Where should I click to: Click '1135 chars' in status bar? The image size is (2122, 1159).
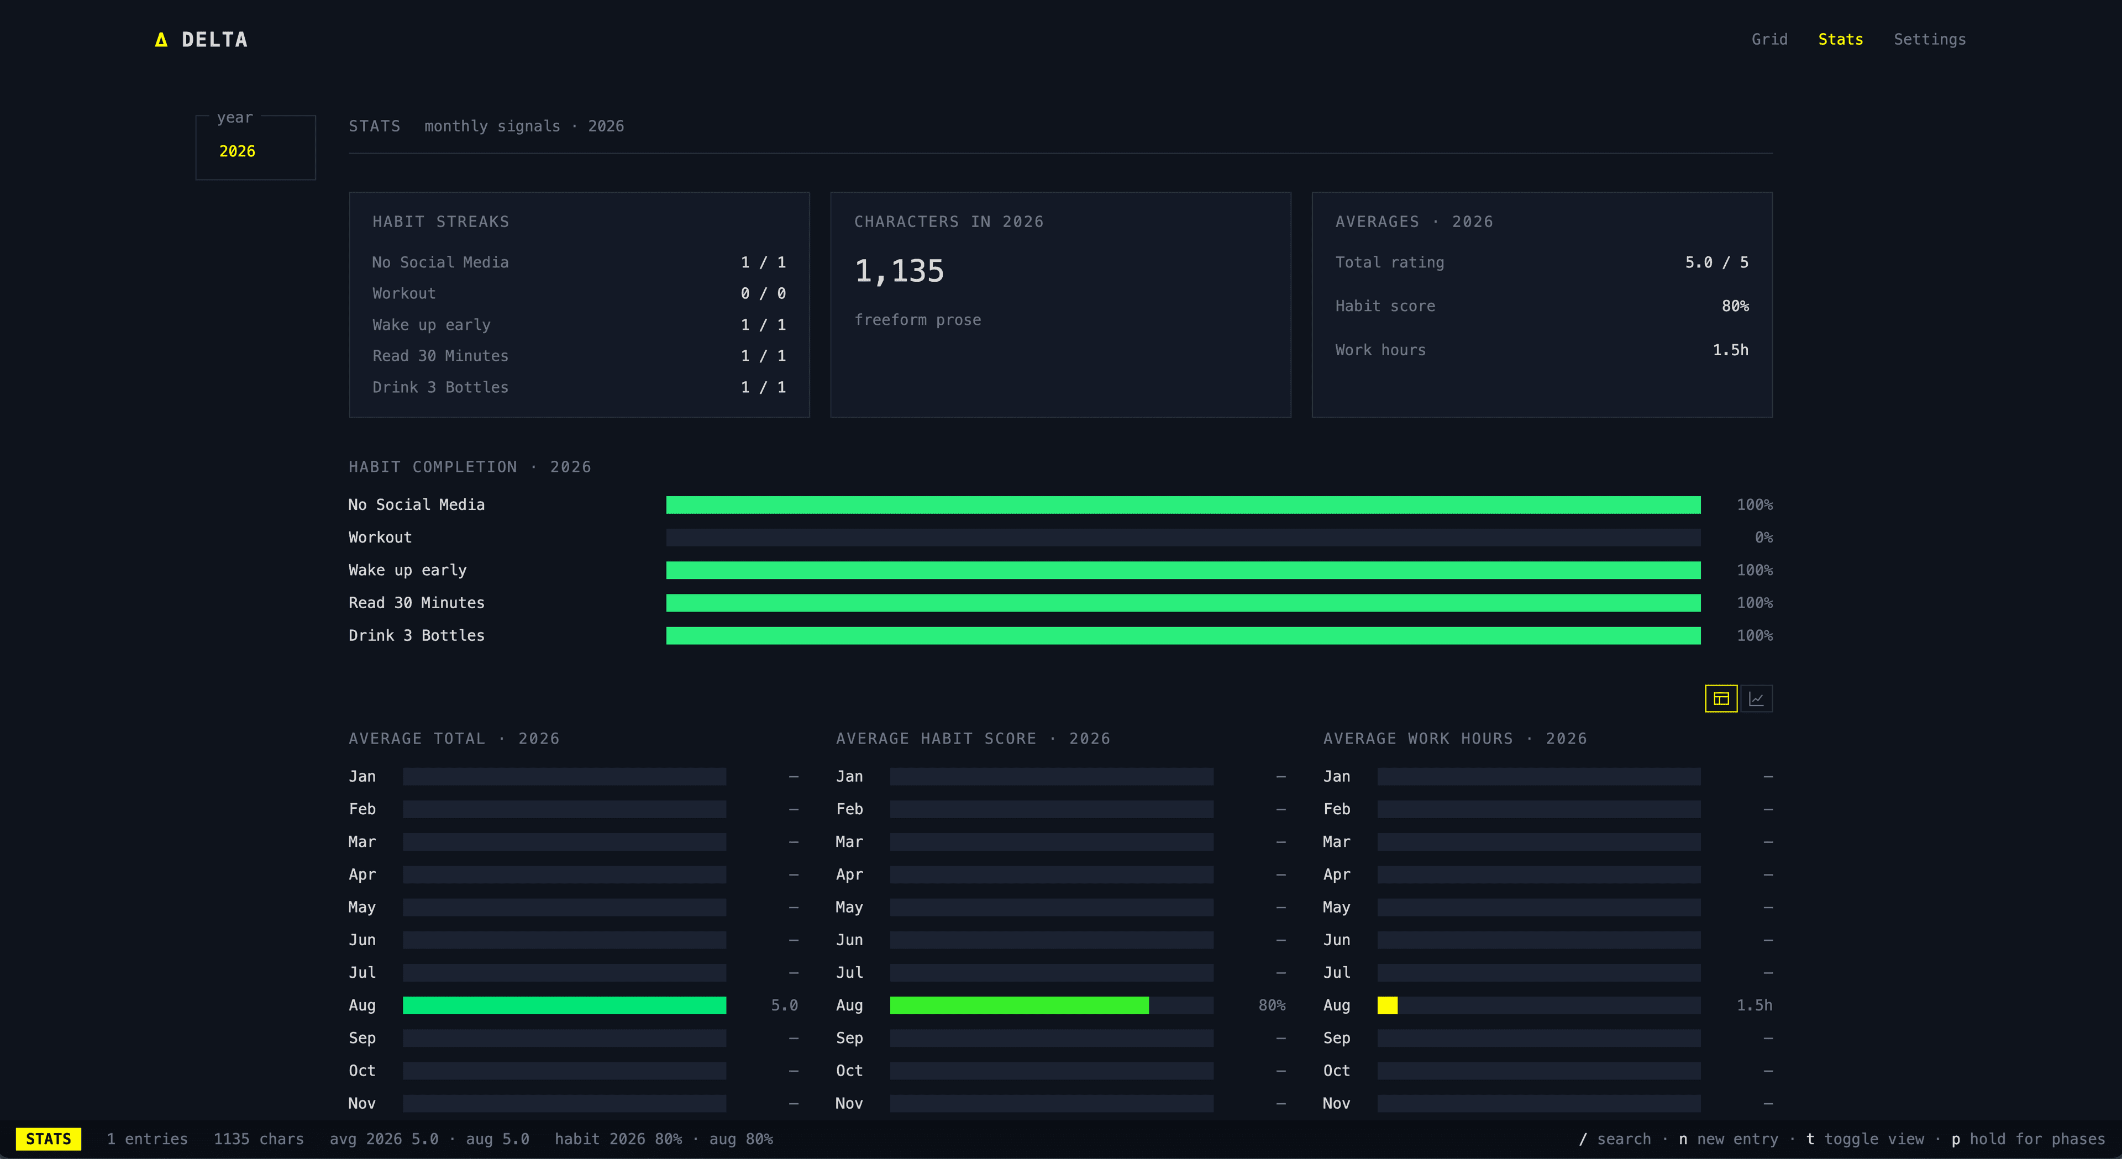(x=259, y=1139)
